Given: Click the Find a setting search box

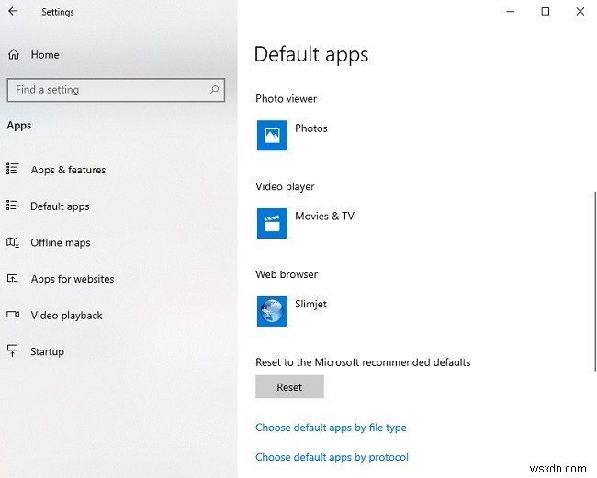Looking at the screenshot, I should pyautogui.click(x=116, y=90).
